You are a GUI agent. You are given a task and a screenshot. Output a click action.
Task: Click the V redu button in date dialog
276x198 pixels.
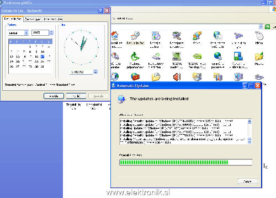pos(54,96)
